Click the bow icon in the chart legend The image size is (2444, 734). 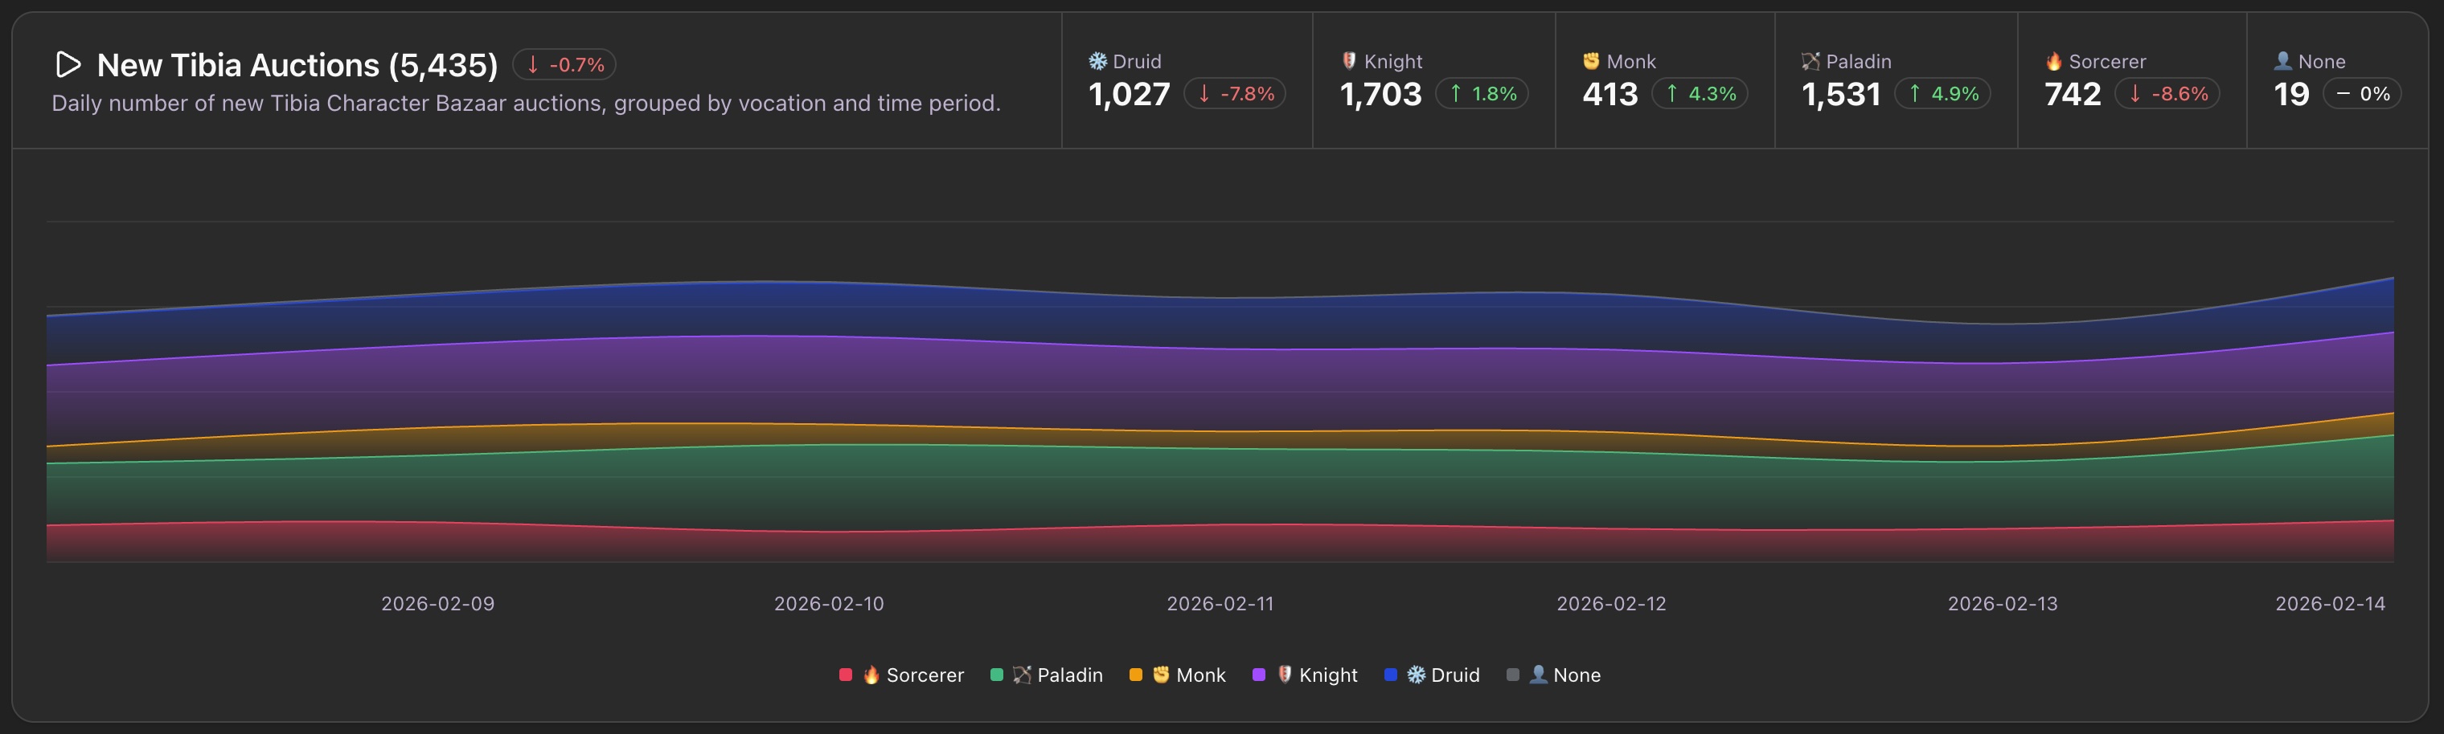pyautogui.click(x=1022, y=675)
